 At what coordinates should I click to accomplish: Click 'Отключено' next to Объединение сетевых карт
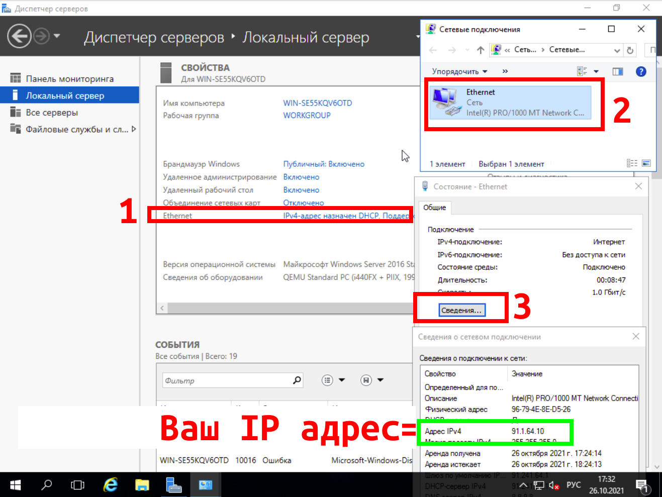pyautogui.click(x=304, y=203)
